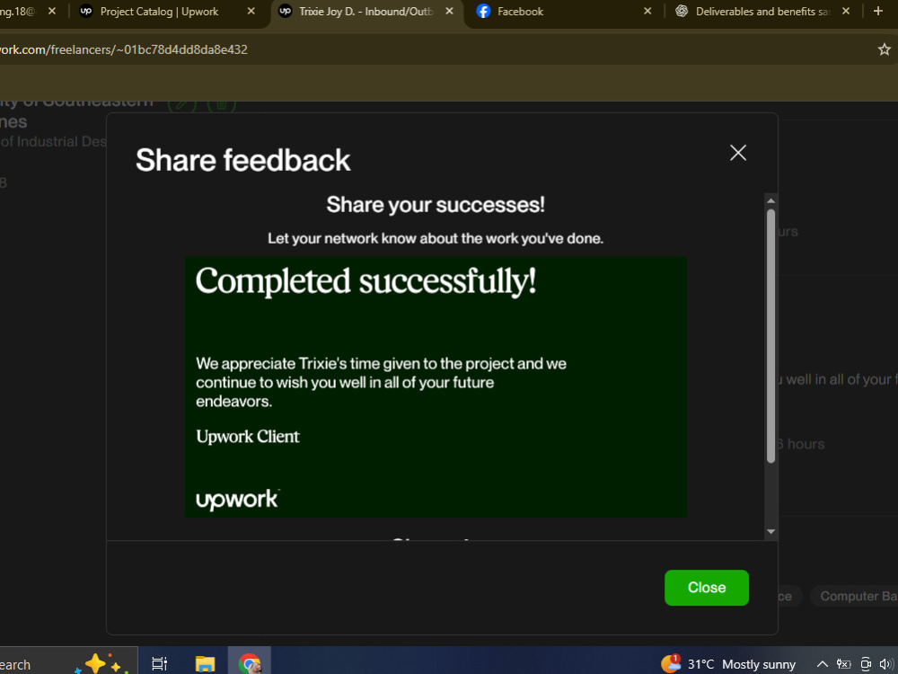Open a new browser tab
The image size is (898, 674).
878,12
